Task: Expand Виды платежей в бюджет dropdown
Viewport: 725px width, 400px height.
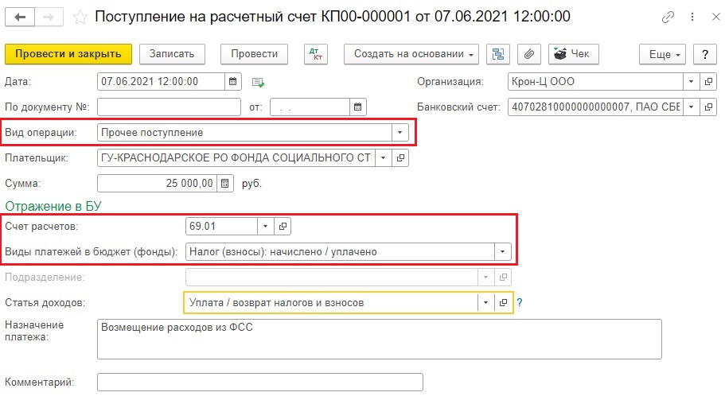Action: click(501, 252)
